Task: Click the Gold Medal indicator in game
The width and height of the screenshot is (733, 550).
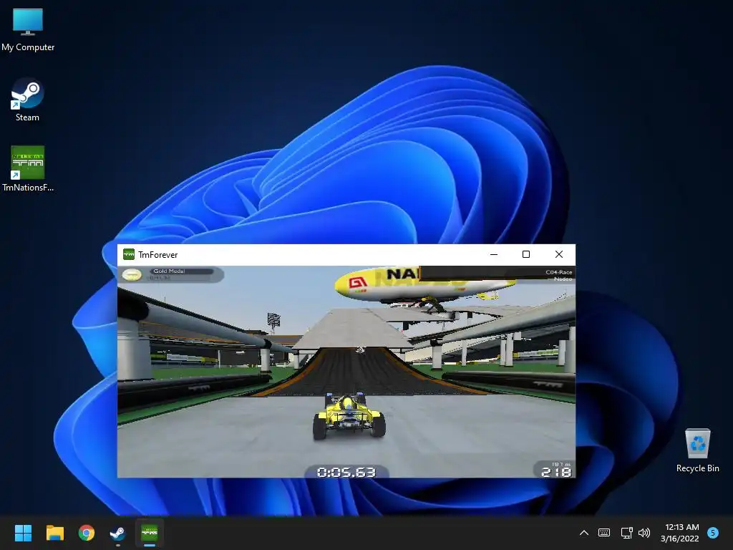Action: coord(171,274)
